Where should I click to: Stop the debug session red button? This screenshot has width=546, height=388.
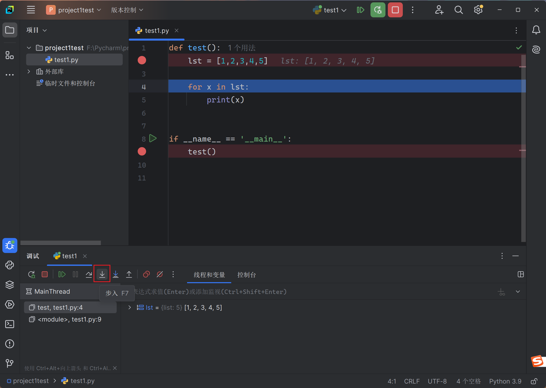pyautogui.click(x=395, y=10)
